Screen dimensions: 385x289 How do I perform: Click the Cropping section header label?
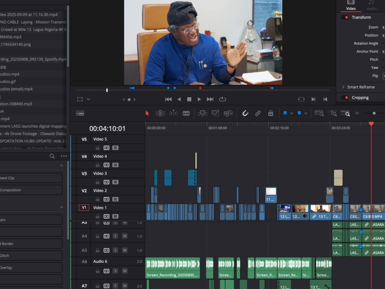pyautogui.click(x=360, y=97)
